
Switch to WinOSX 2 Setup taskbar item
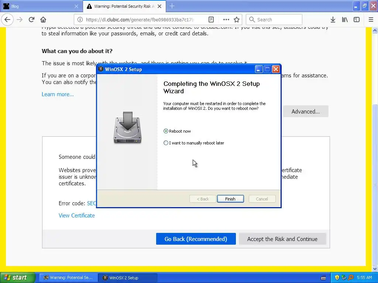click(x=128, y=277)
